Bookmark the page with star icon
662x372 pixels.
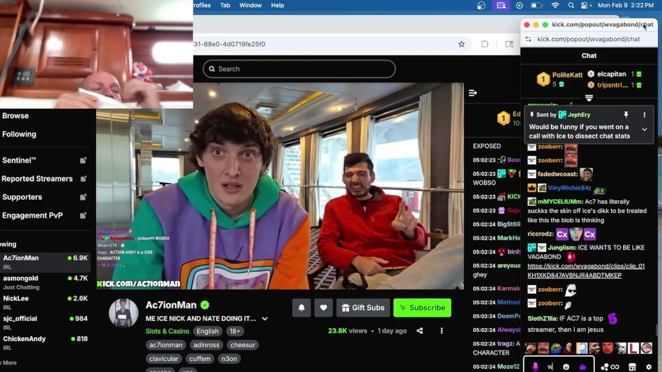point(461,44)
